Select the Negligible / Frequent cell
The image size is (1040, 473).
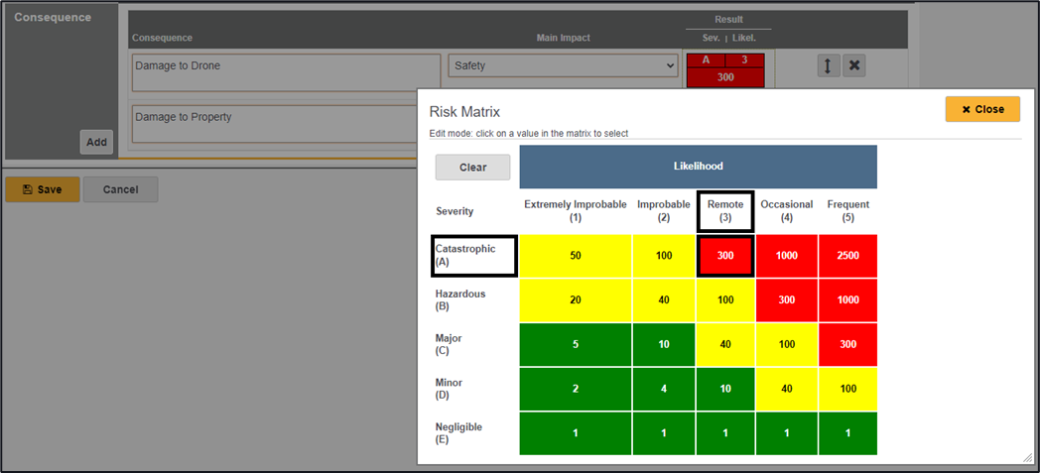coord(847,432)
